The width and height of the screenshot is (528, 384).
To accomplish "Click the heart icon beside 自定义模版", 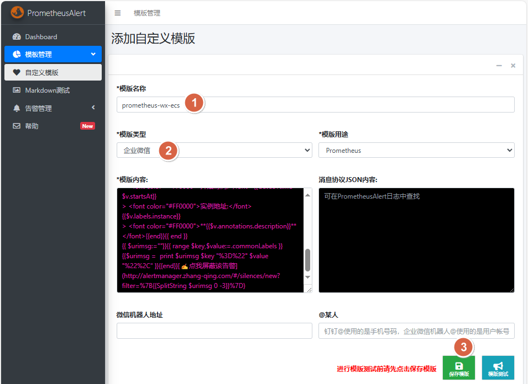I will [x=17, y=72].
